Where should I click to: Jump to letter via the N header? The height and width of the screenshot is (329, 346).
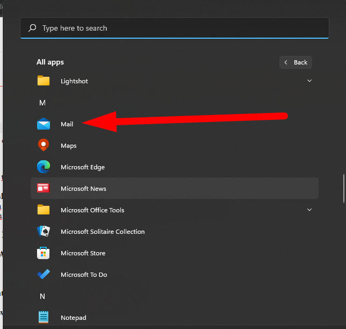pos(42,296)
